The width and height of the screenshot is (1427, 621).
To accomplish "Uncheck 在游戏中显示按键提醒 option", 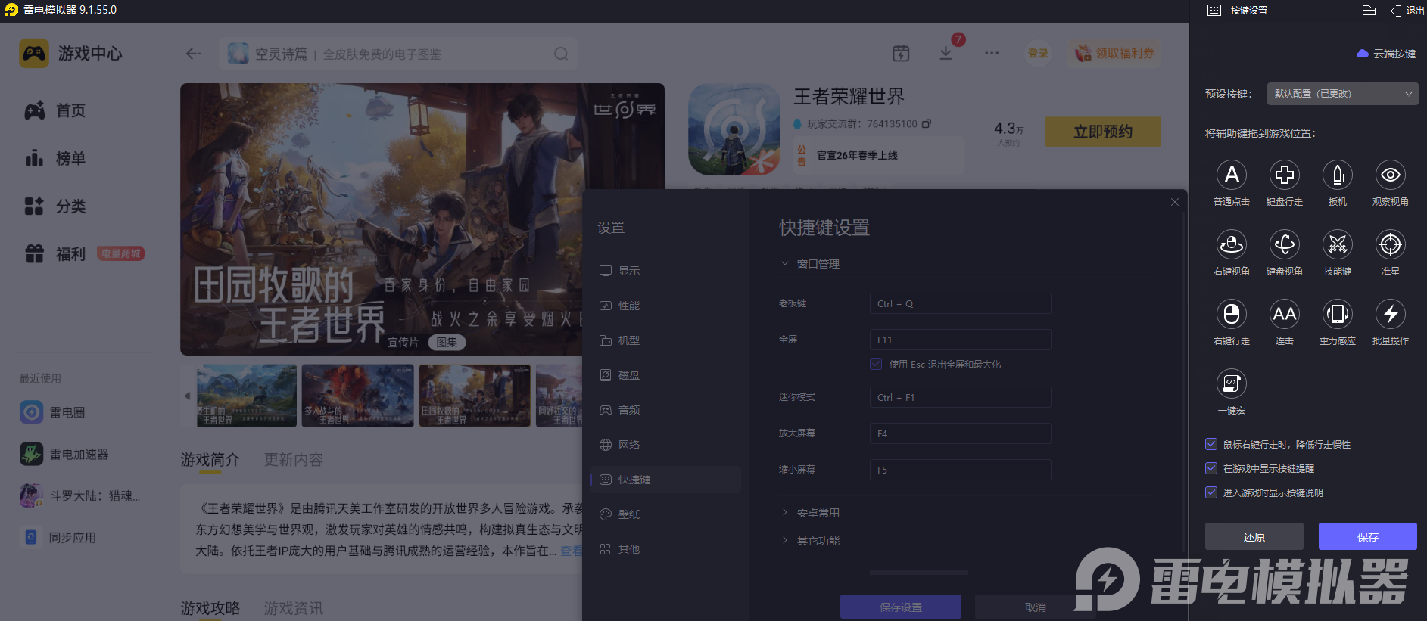I will pyautogui.click(x=1211, y=468).
